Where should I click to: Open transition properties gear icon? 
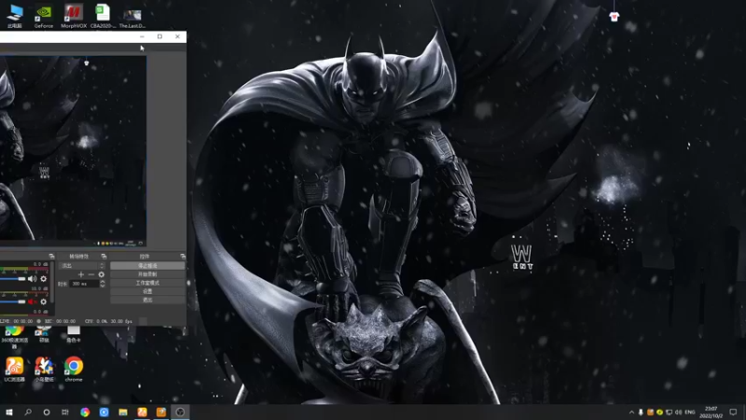(102, 274)
